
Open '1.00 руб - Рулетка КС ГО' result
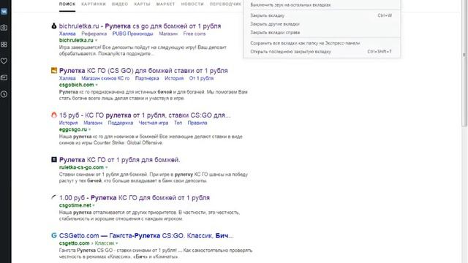click(135, 198)
